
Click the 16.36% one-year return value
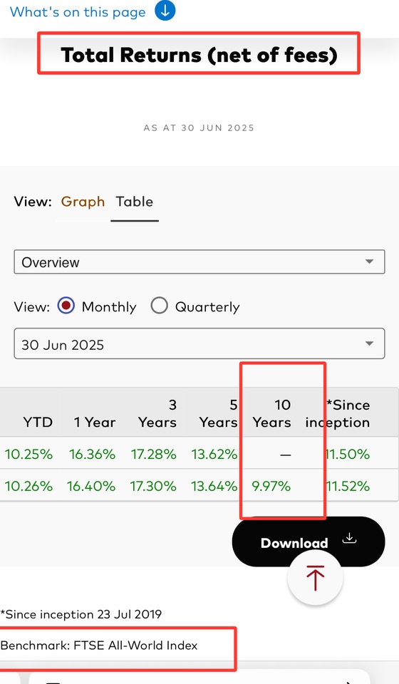point(93,454)
